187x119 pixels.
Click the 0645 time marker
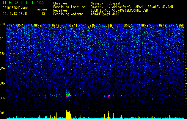[x=91, y=26]
